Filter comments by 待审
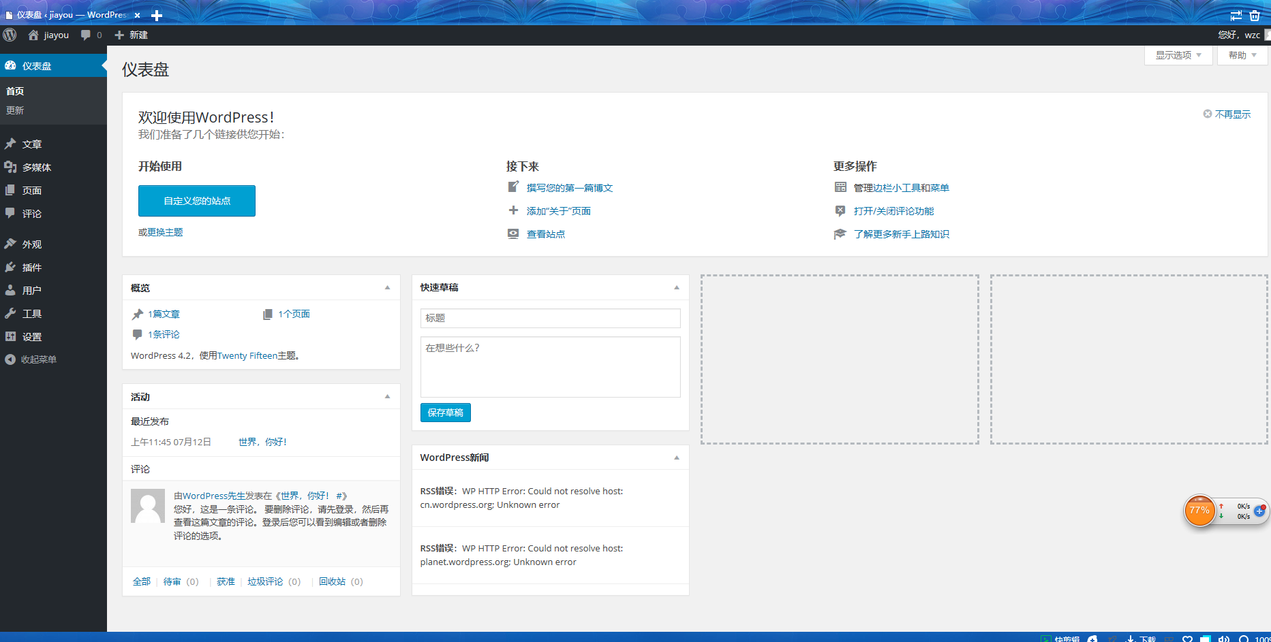 (x=172, y=581)
